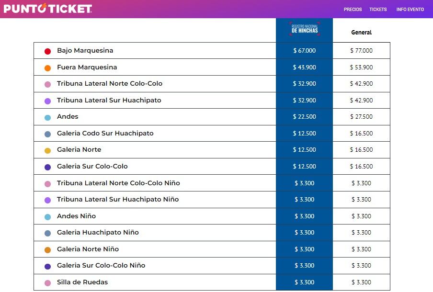433x292 pixels.
Task: Click the $ 77.000 general price
Action: [x=362, y=51]
